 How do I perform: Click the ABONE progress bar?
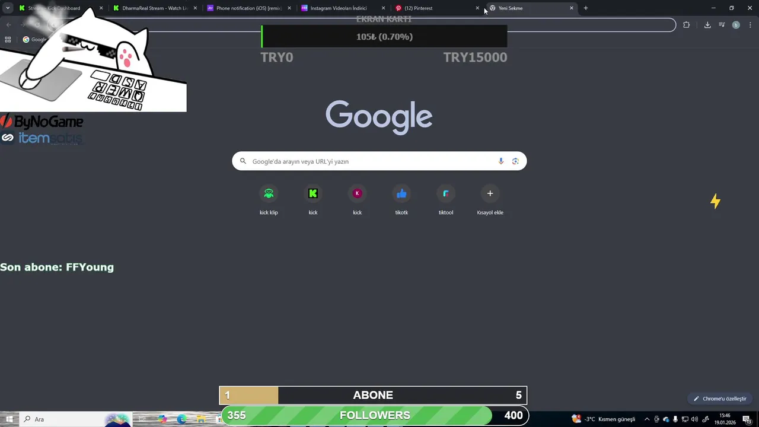(373, 395)
